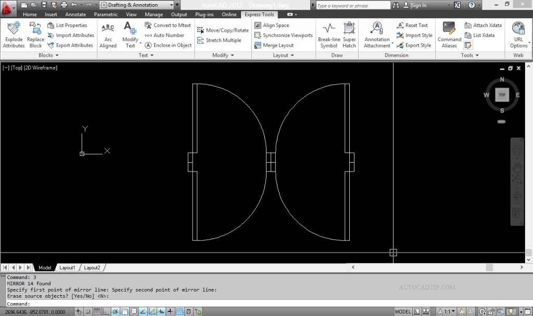Click the Open file folder icon

34,5
